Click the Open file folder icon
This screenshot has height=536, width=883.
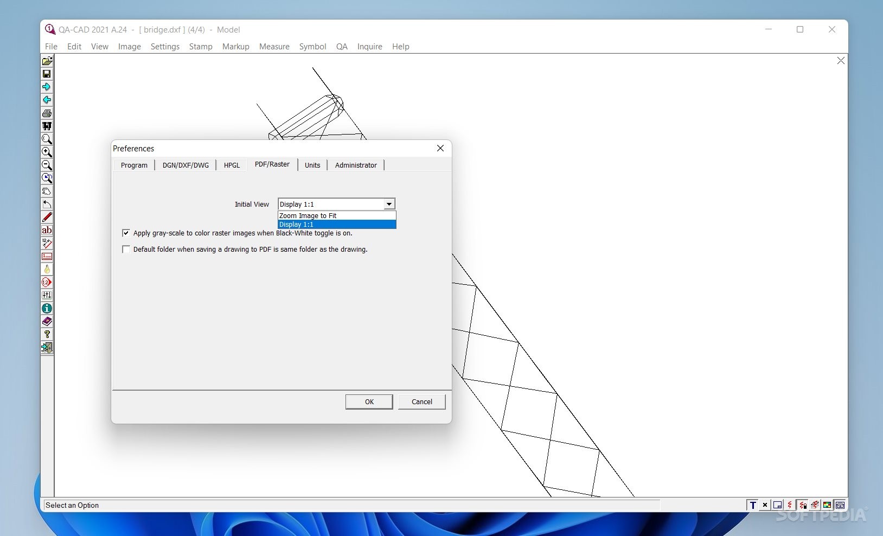(47, 61)
